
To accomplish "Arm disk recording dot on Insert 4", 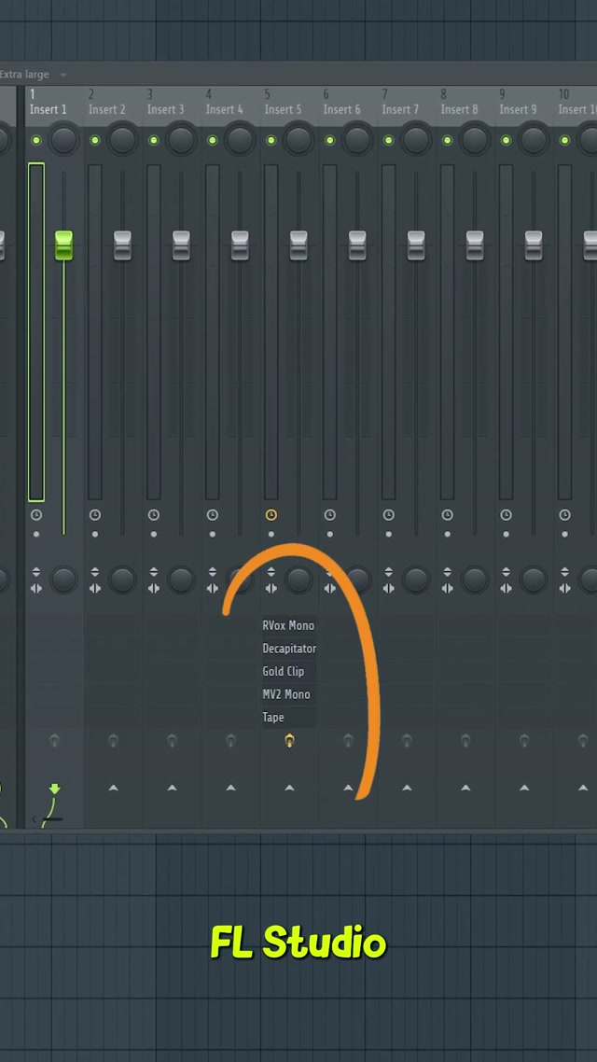I will [x=213, y=535].
